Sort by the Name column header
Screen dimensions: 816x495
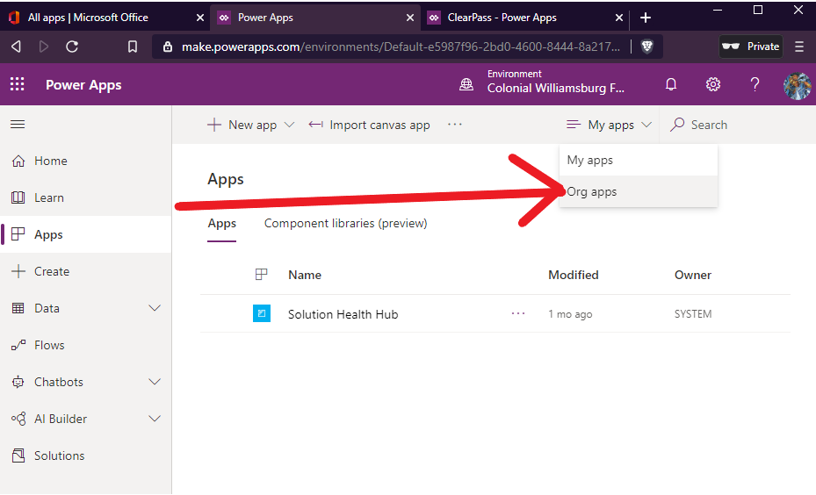[x=305, y=275]
